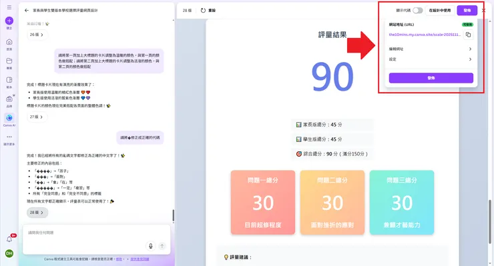Click the '評量建議' heading with the bulb icon
The image size is (494, 266).
click(x=237, y=257)
